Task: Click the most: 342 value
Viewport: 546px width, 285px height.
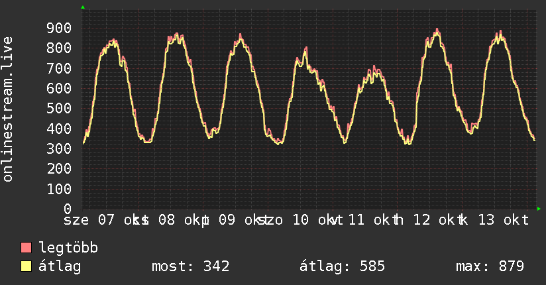Action: 190,266
